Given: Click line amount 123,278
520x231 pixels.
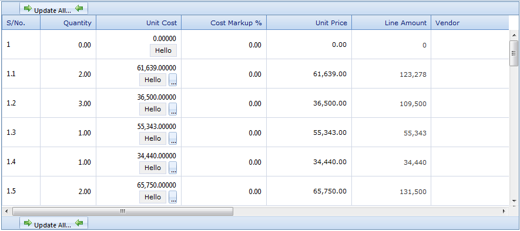Looking at the screenshot, I should pyautogui.click(x=413, y=75).
